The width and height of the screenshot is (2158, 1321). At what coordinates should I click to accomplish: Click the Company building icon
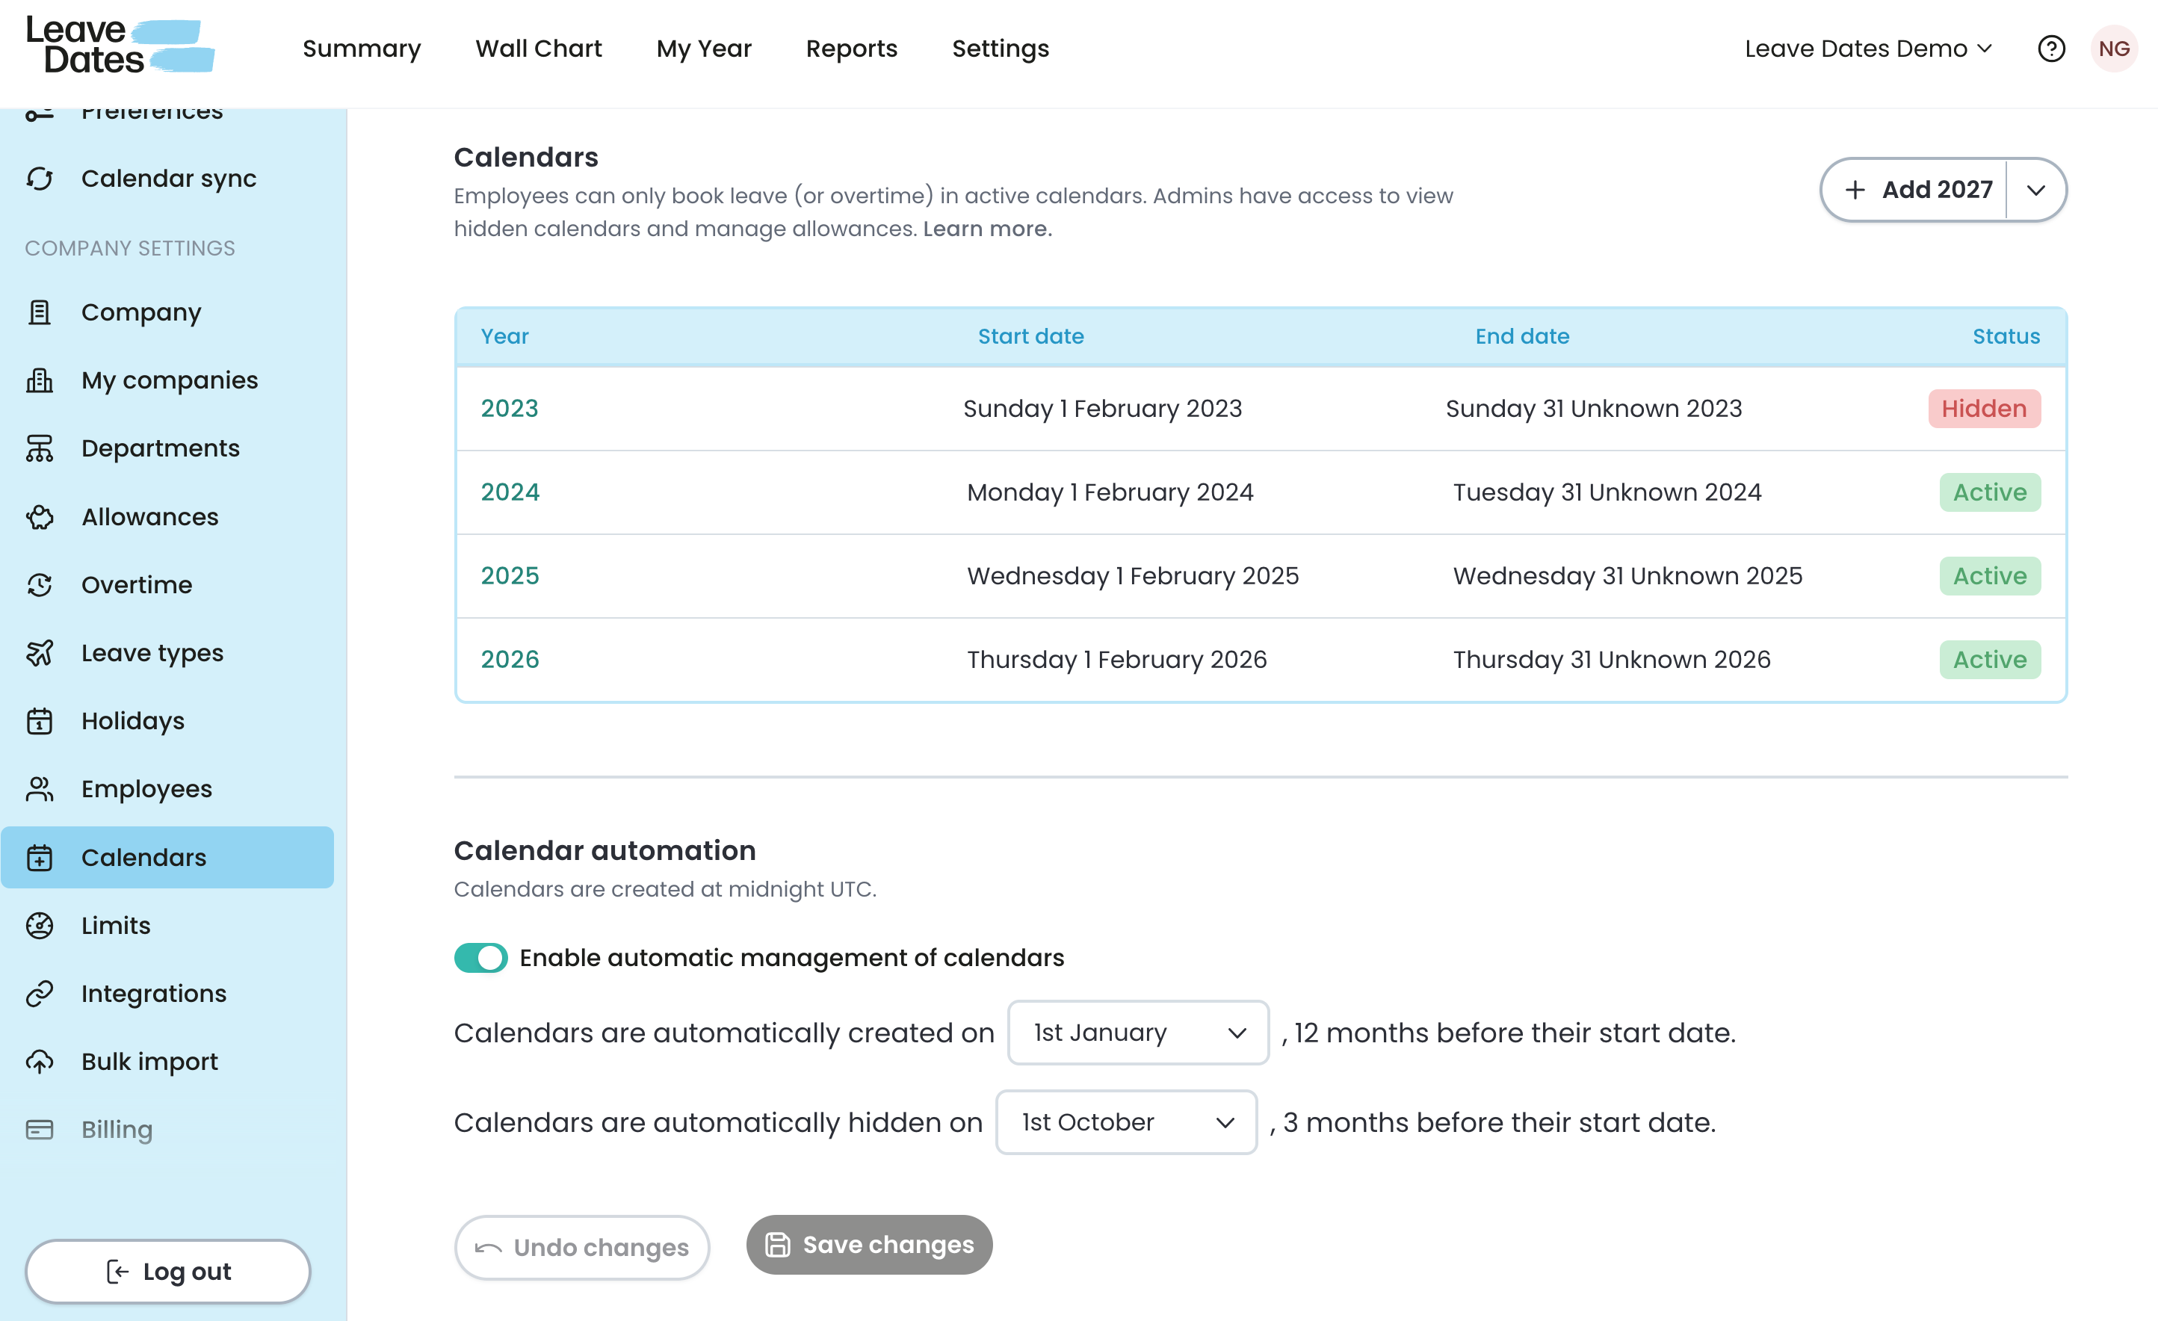click(x=40, y=313)
